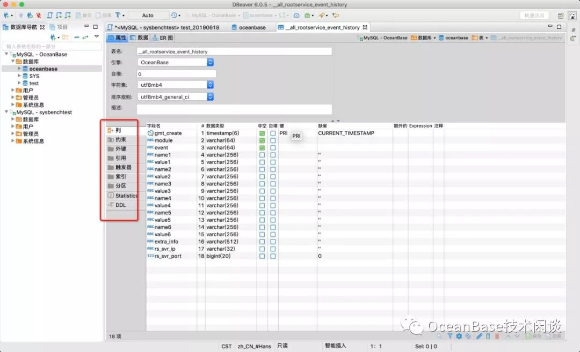Click the pencil edit icon at bottom right
Image resolution: width=580 pixels, height=352 pixels.
(479, 336)
